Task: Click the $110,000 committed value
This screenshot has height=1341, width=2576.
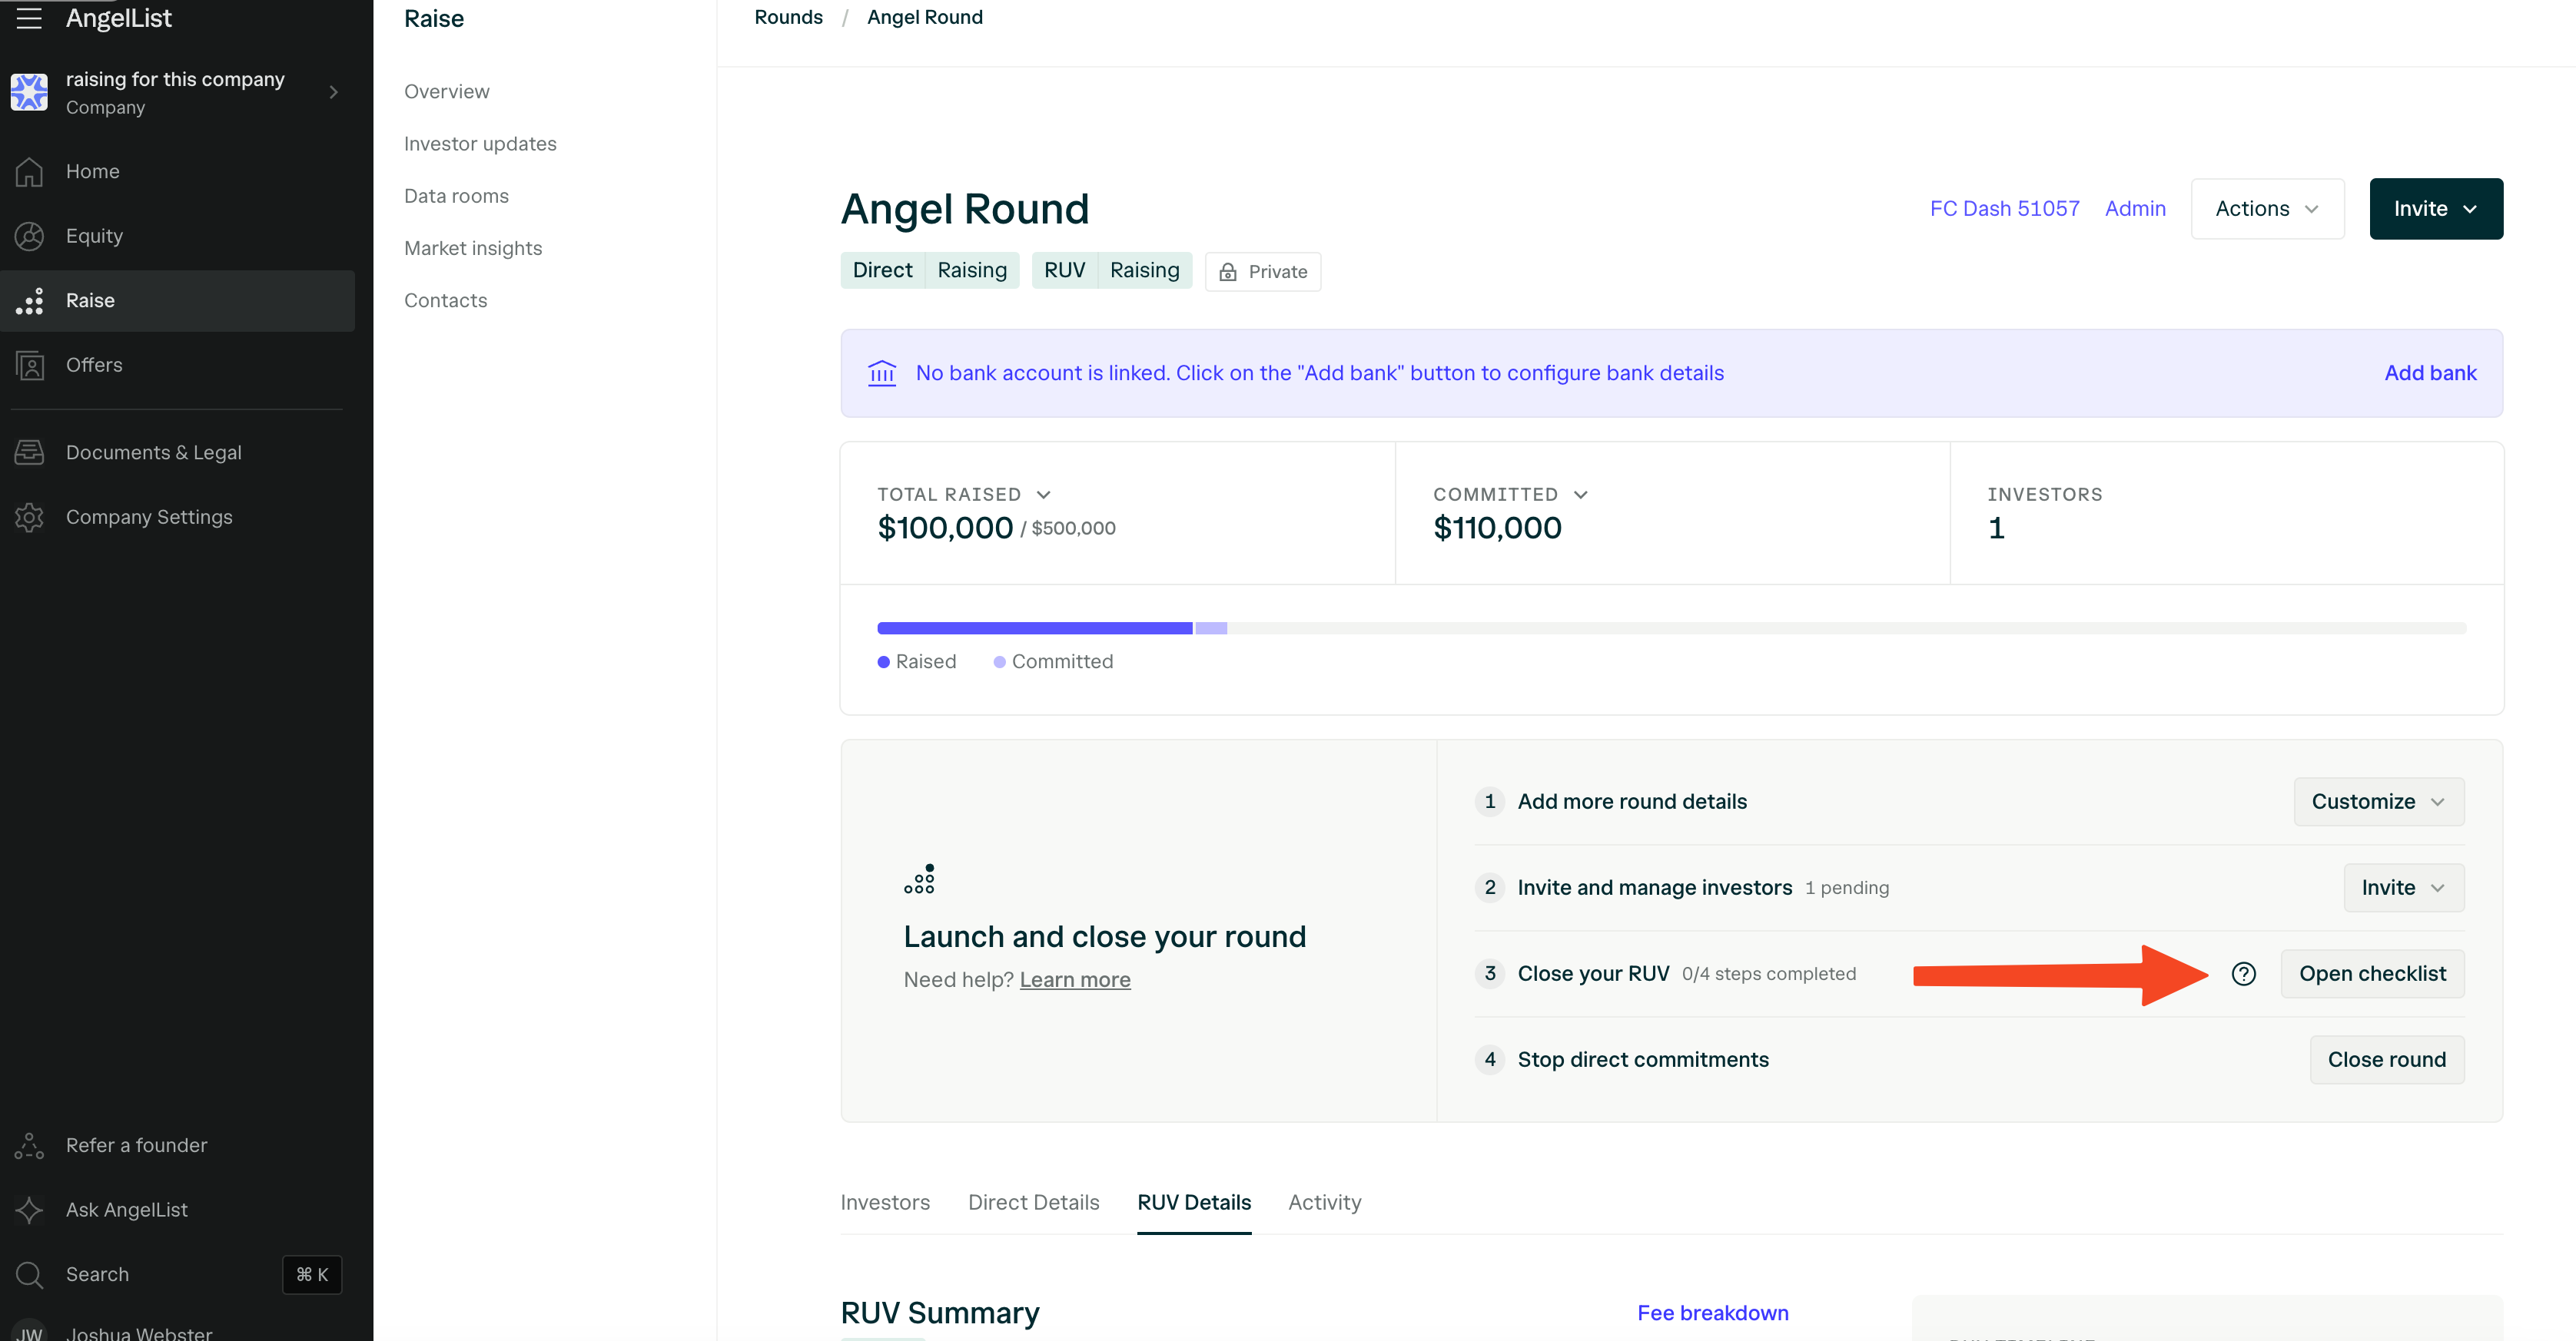Action: click(1497, 528)
